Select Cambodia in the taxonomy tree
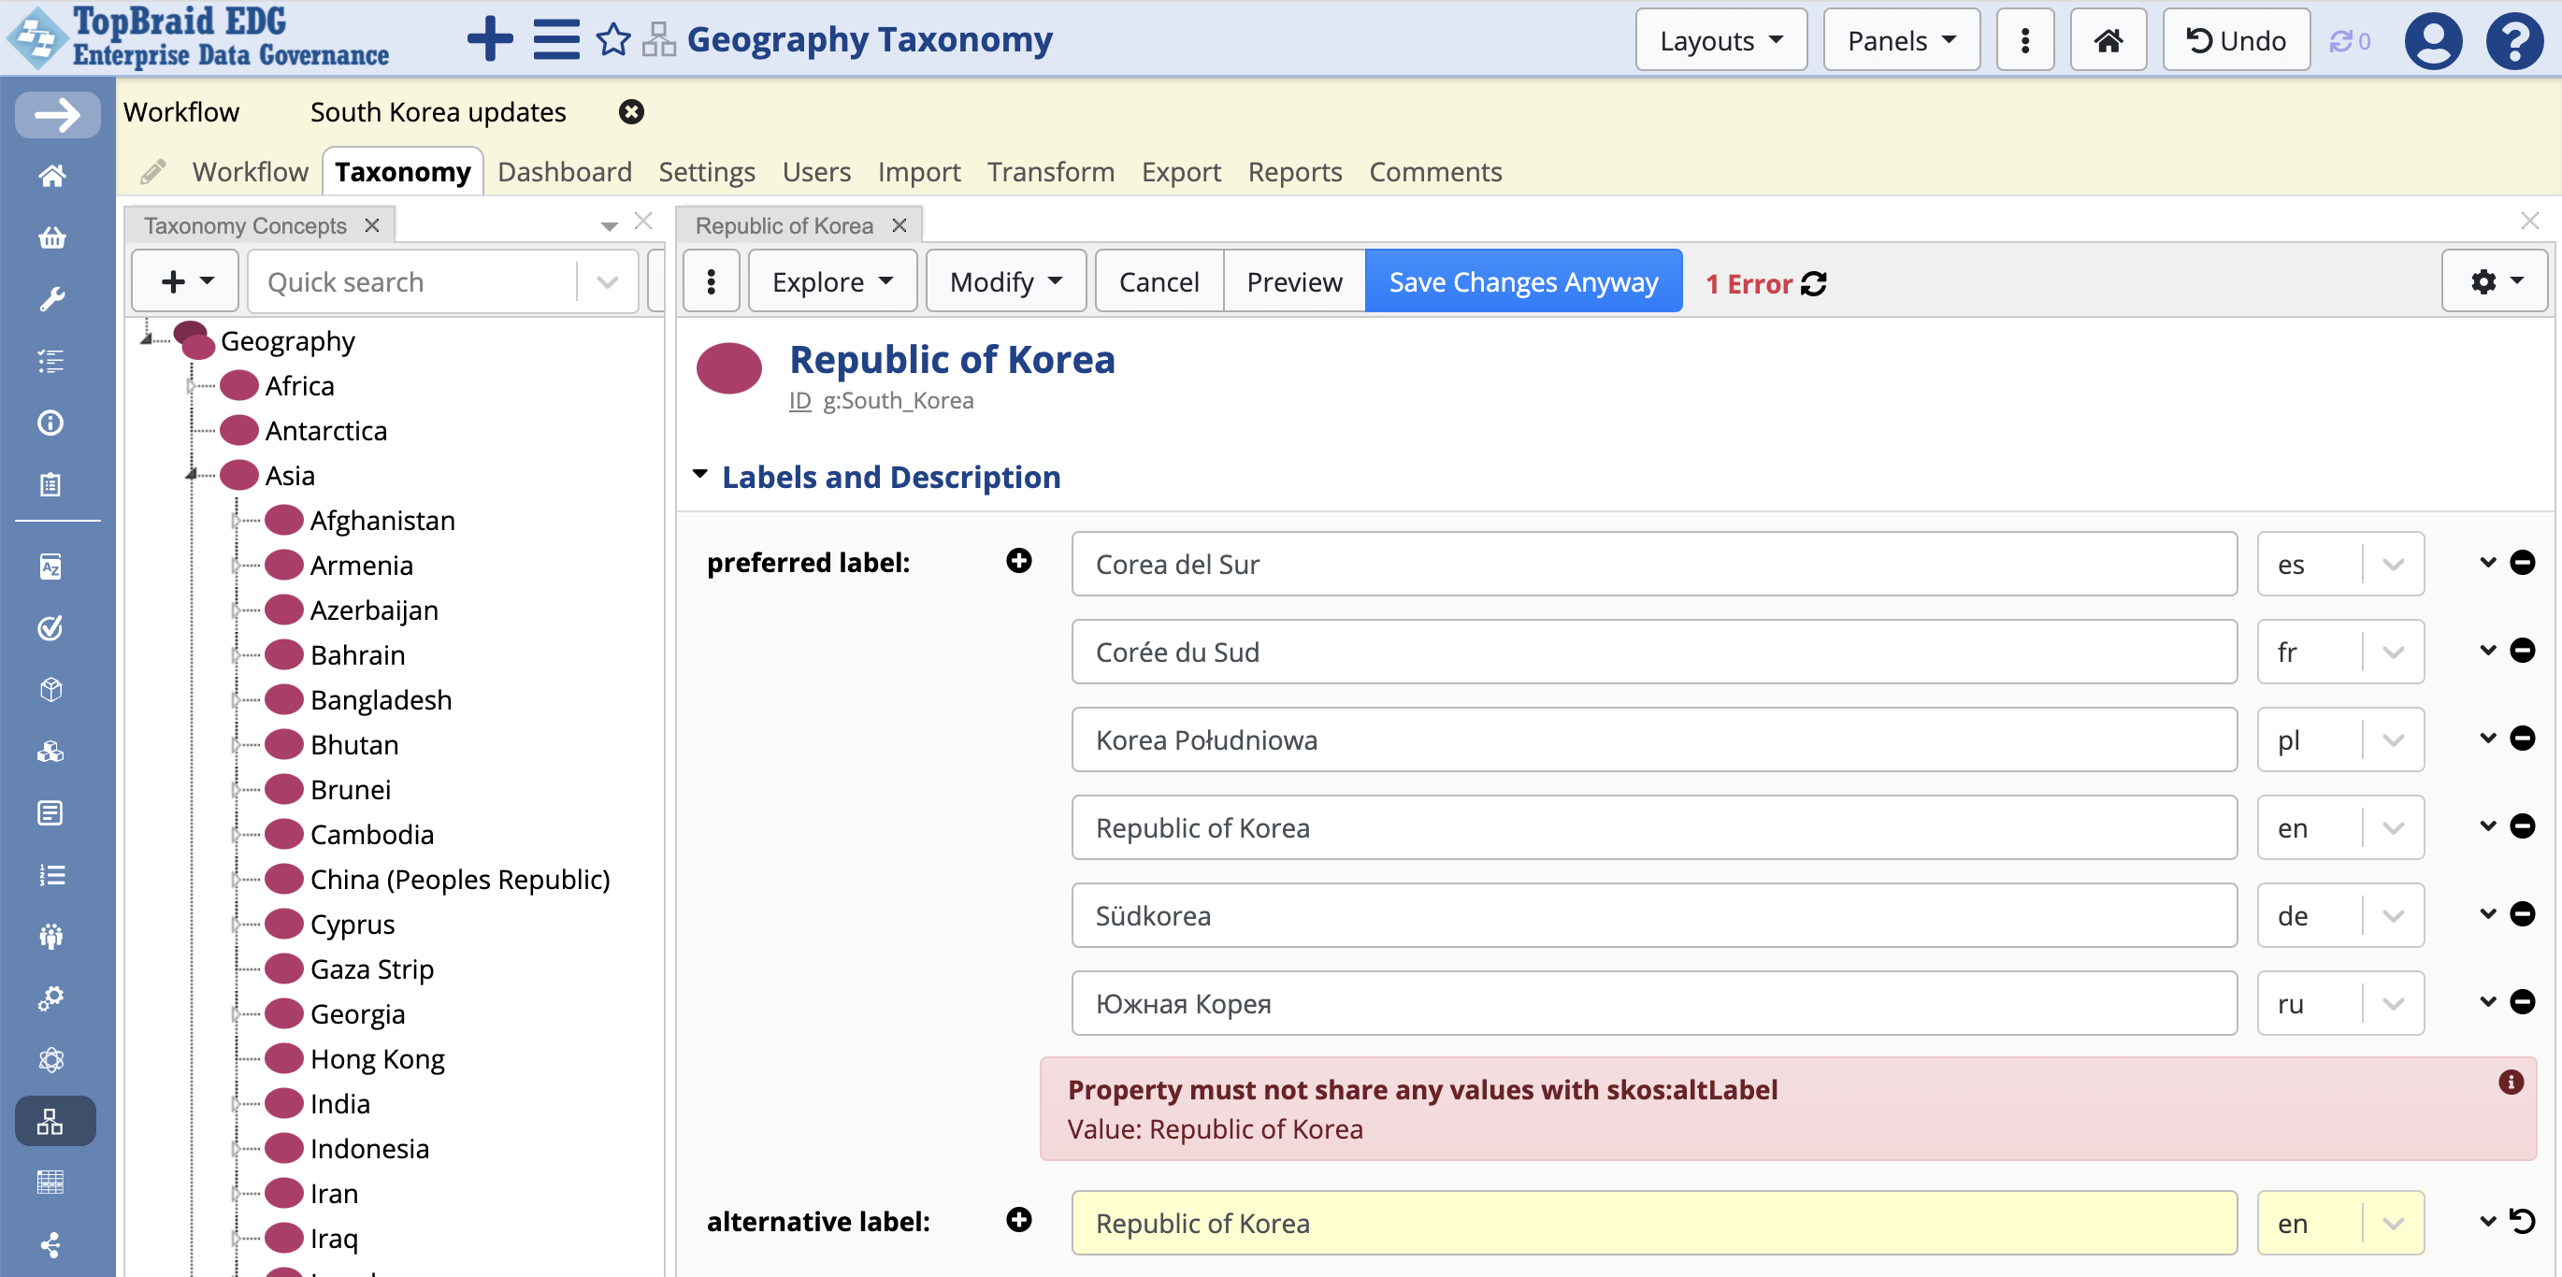The height and width of the screenshot is (1277, 2562). (371, 835)
